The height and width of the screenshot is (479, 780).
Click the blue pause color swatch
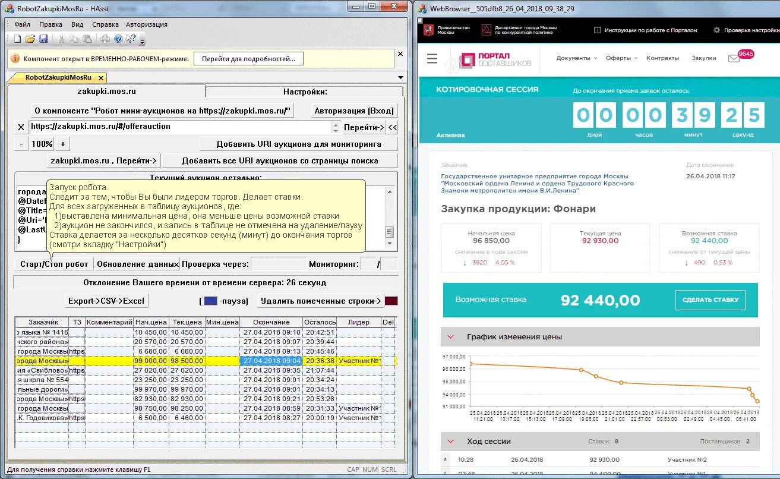[x=210, y=301]
